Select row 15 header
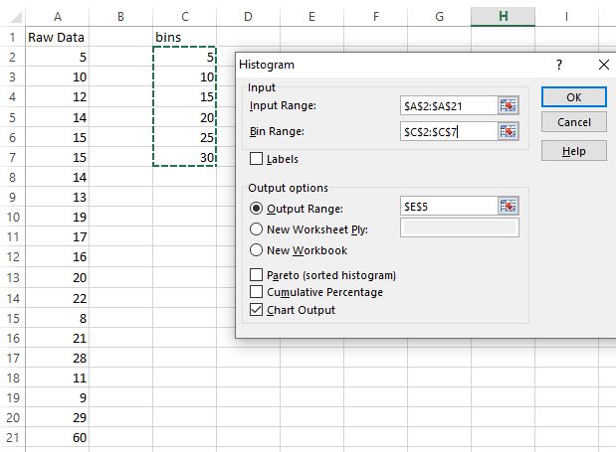Viewport: 616px width, 452px height. coord(13,318)
